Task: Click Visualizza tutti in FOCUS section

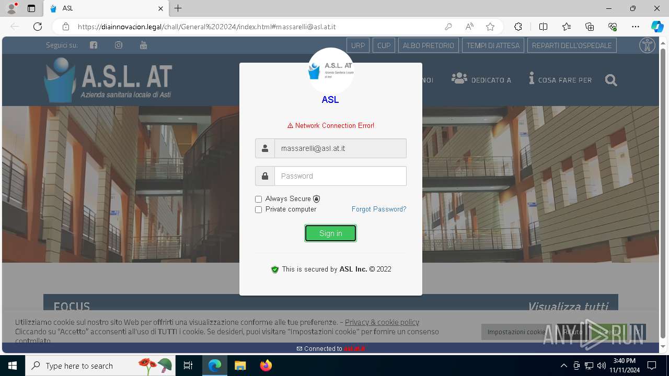Action: tap(568, 307)
